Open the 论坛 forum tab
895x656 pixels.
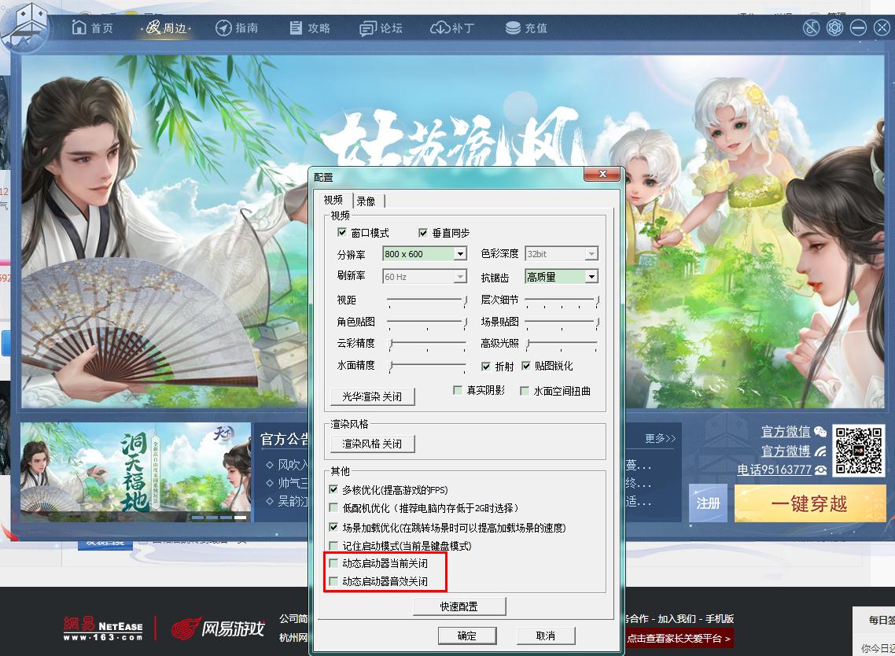(381, 28)
